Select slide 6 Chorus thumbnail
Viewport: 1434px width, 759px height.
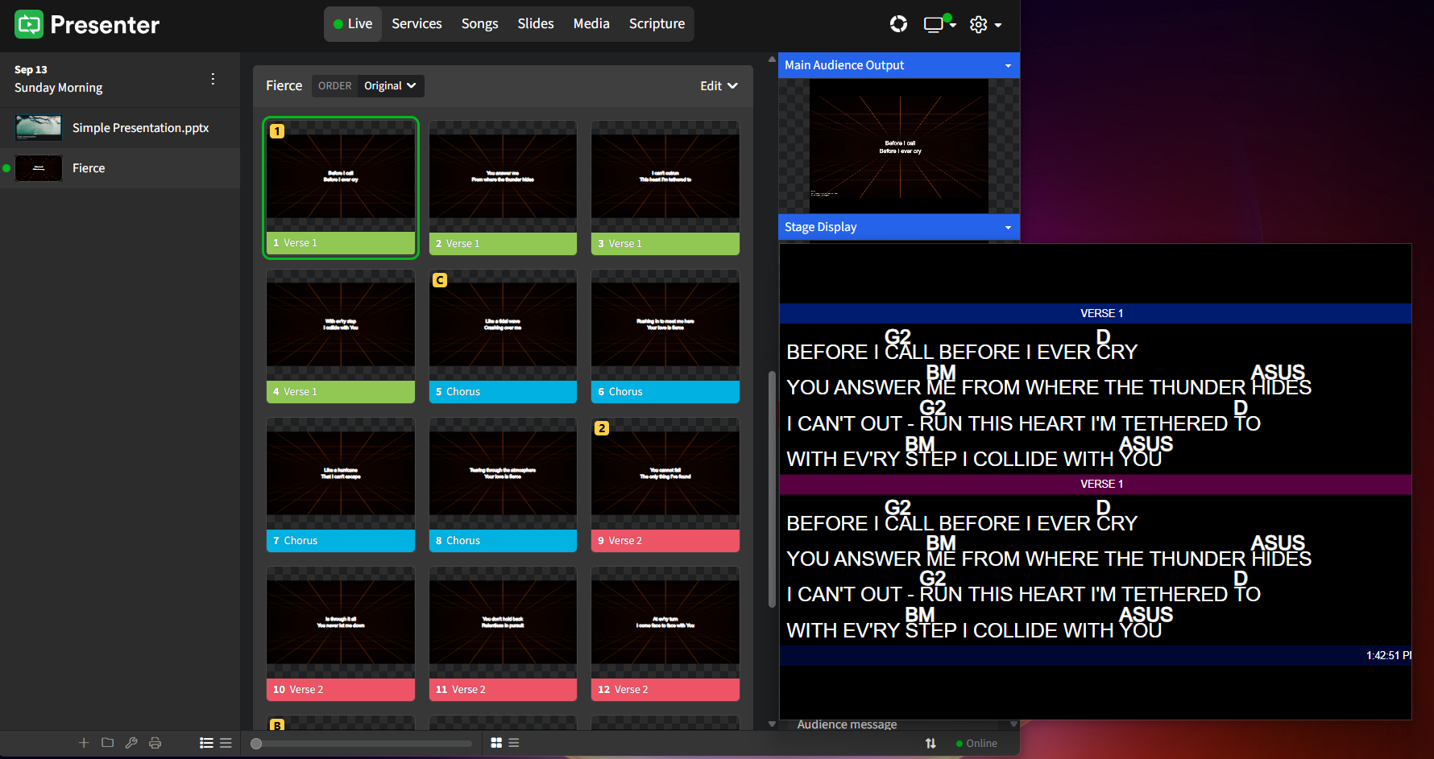point(665,336)
